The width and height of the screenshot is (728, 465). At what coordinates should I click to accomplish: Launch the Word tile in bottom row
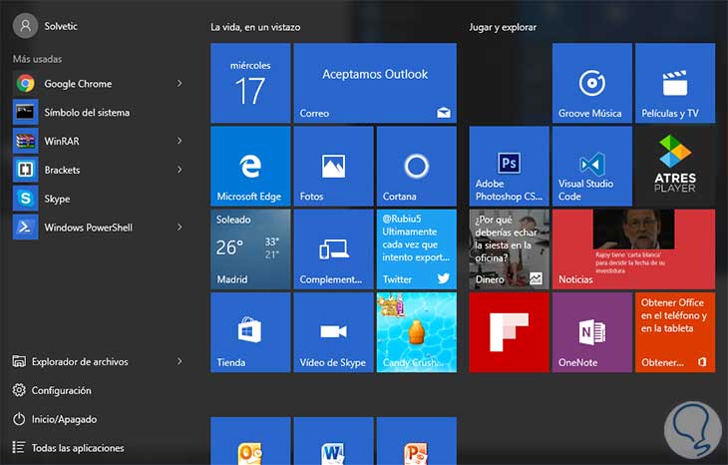(333, 441)
